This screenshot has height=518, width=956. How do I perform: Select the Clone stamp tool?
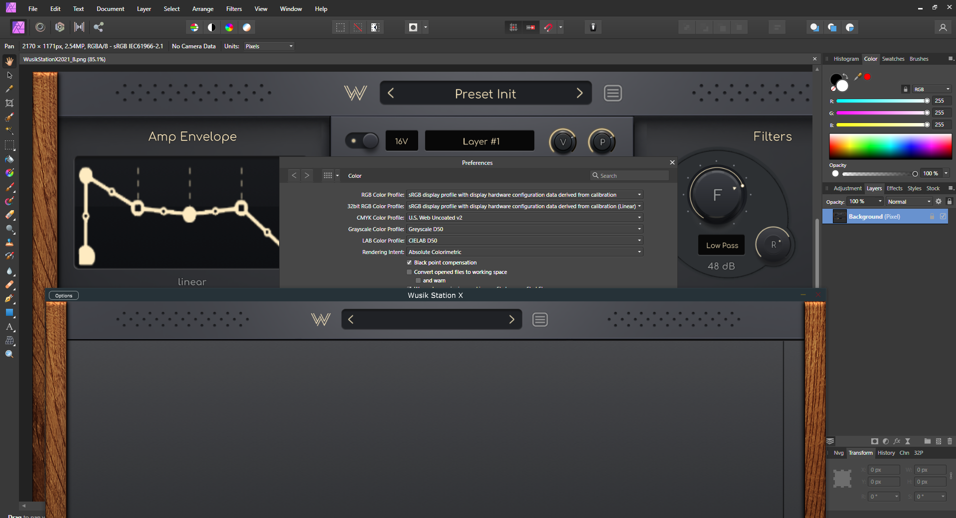click(9, 243)
